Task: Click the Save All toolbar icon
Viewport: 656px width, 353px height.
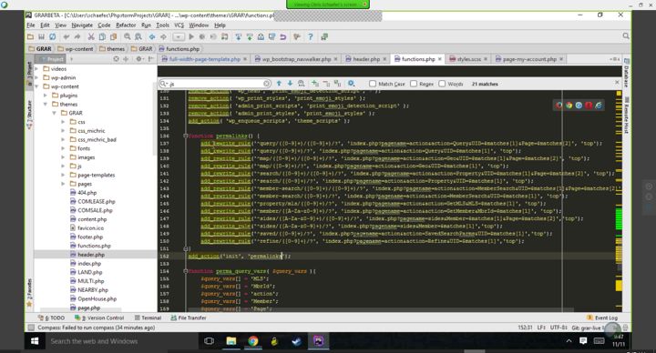Action: point(41,36)
